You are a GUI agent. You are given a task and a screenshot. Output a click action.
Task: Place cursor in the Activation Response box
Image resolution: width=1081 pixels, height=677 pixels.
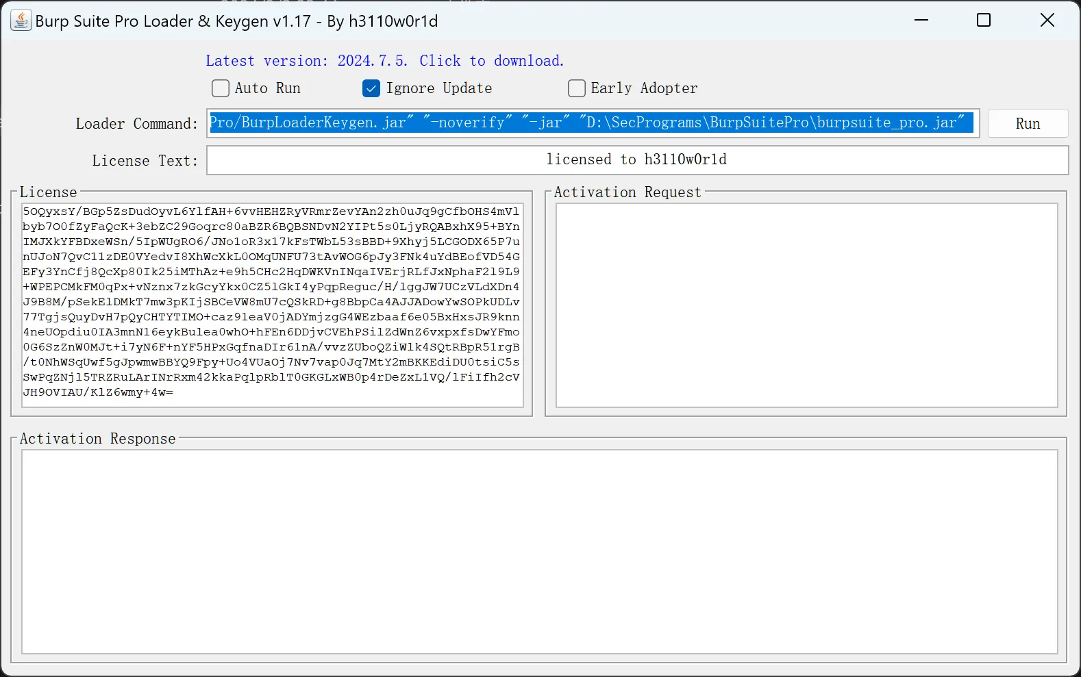540,552
